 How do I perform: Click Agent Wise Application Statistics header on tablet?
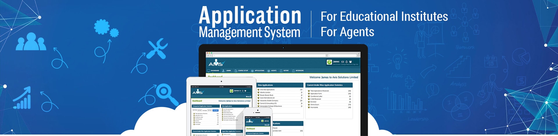click(232, 131)
